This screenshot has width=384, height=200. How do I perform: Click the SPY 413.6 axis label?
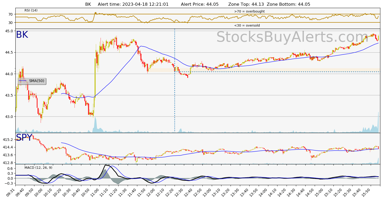coord(8,155)
